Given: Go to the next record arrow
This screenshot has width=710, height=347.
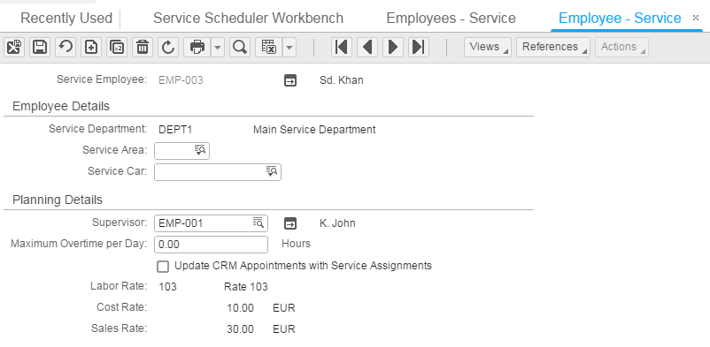Looking at the screenshot, I should coord(393,47).
